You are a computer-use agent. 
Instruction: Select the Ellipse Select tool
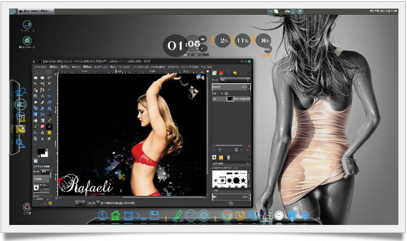coord(42,78)
